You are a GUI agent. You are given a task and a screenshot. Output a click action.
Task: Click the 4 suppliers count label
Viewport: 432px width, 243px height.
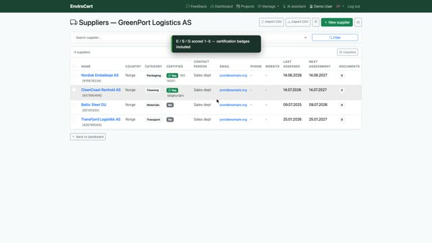[x=82, y=52]
